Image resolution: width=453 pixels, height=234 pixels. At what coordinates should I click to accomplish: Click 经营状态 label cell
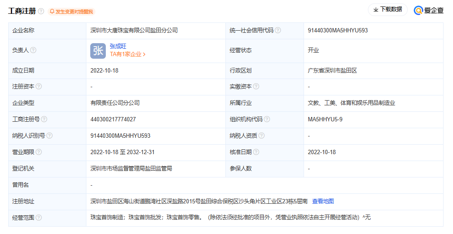click(265, 51)
